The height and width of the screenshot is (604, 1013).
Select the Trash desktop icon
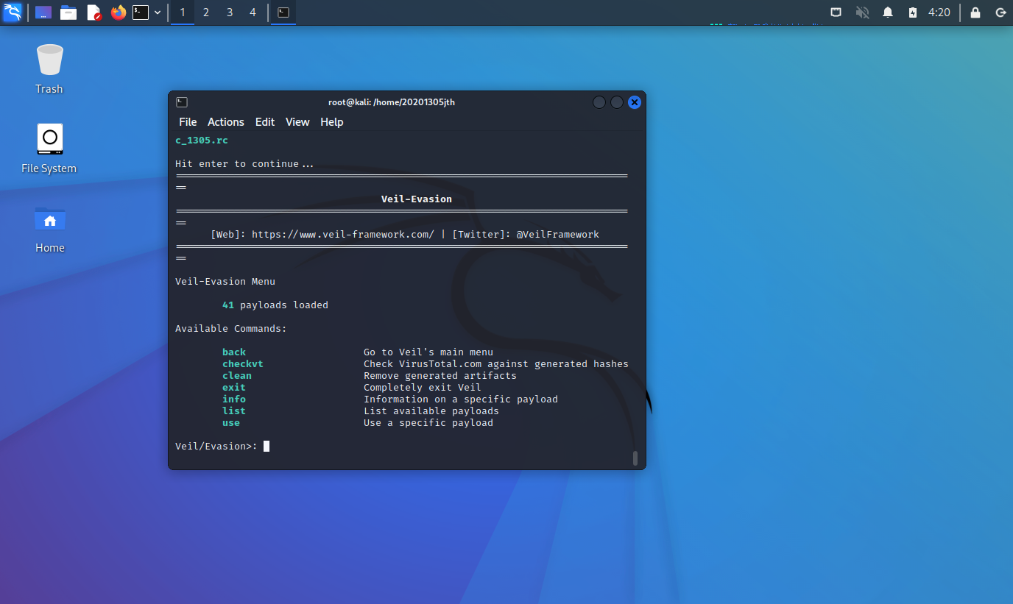pyautogui.click(x=49, y=69)
